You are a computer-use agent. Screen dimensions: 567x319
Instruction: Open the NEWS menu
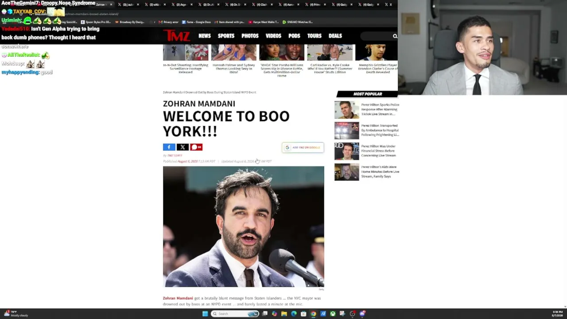pyautogui.click(x=205, y=36)
